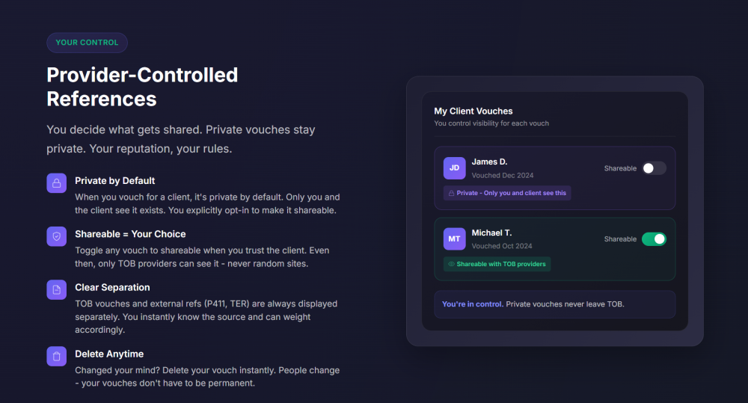Click the Private by Default feature title
Screen dimensions: 748x403
pos(115,181)
